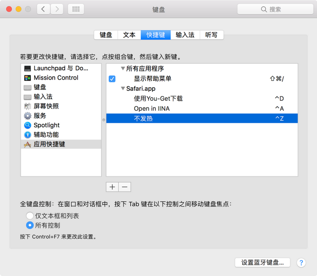317x276 pixels.
Task: Open the 输入法 tab
Action: [x=185, y=35]
